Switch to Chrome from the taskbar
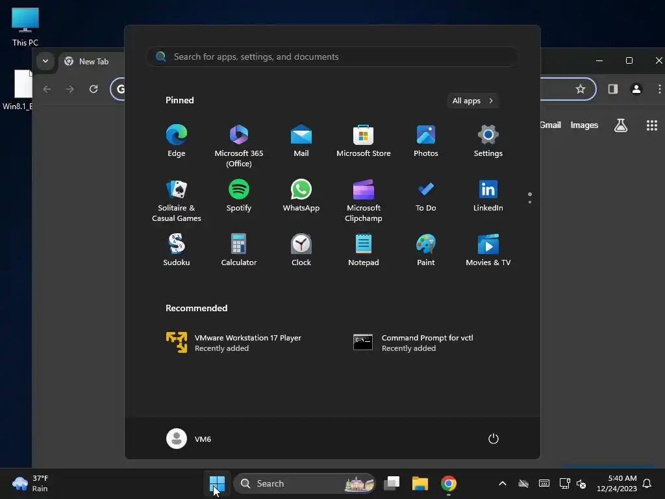Image resolution: width=665 pixels, height=499 pixels. (448, 483)
